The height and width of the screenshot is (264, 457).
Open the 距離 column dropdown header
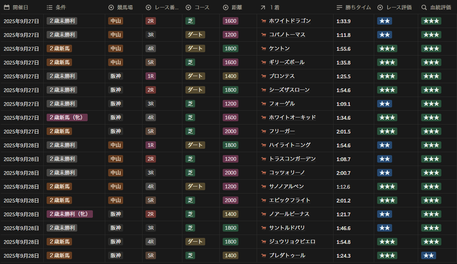coord(239,7)
